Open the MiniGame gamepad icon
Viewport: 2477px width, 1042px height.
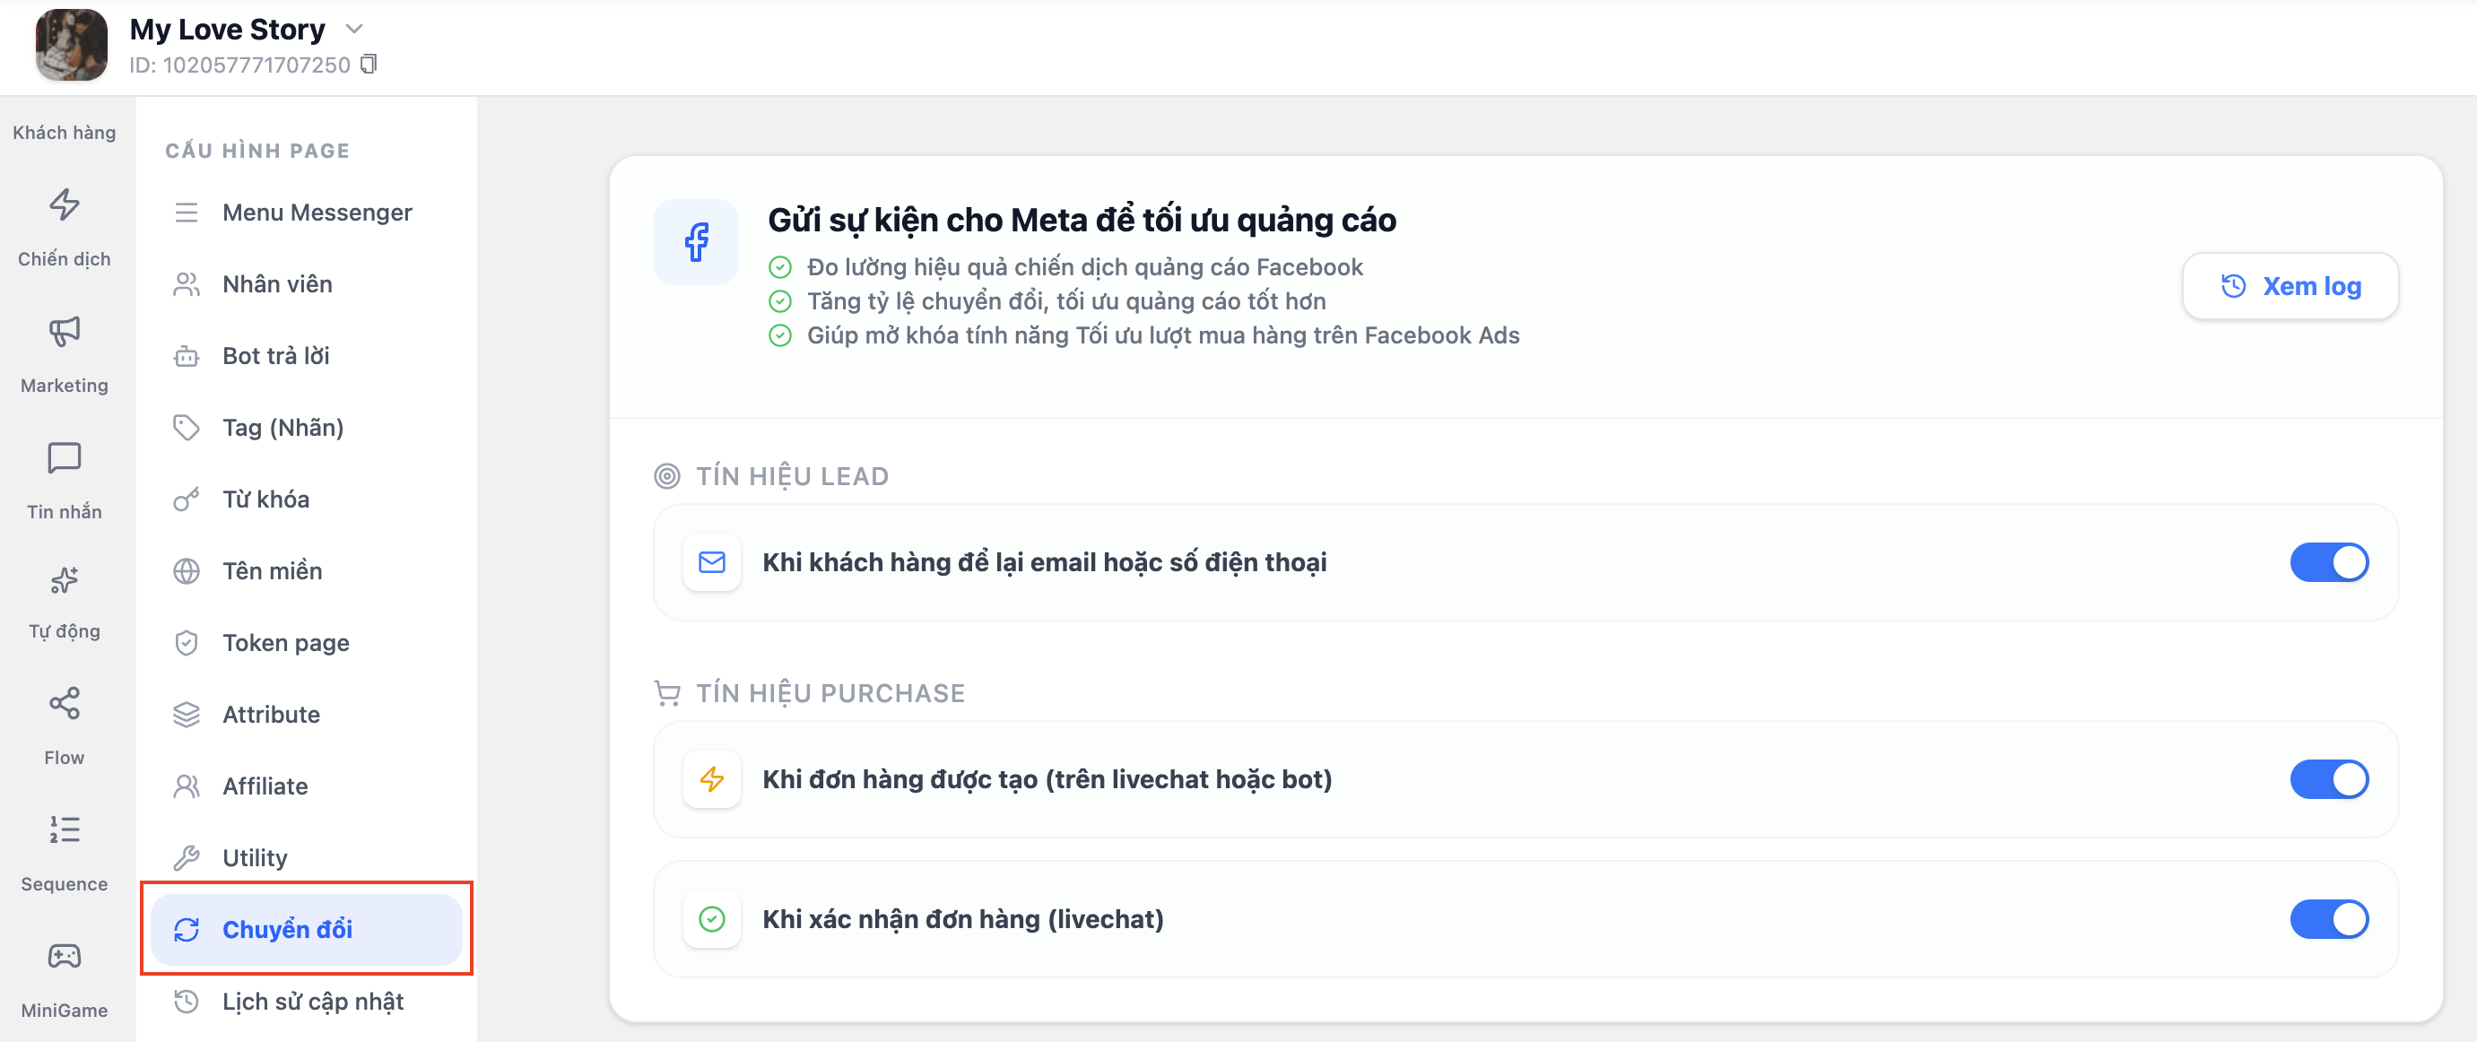coord(65,957)
